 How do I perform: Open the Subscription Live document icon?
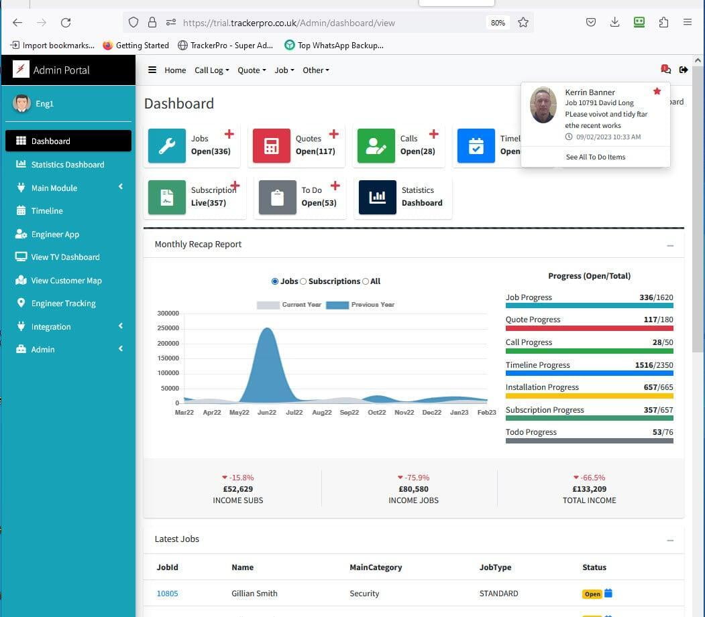[167, 197]
